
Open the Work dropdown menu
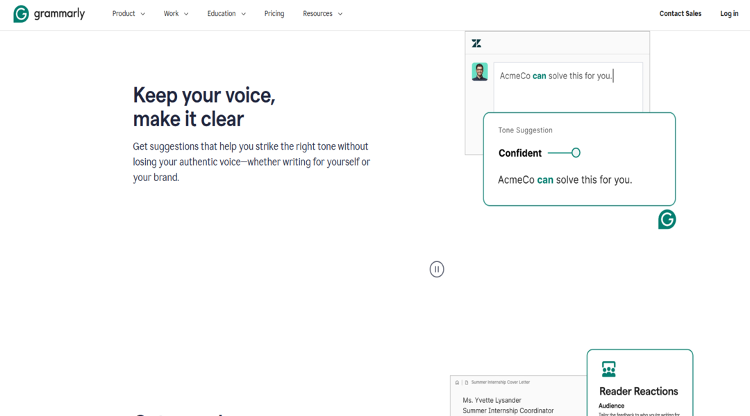coord(176,14)
